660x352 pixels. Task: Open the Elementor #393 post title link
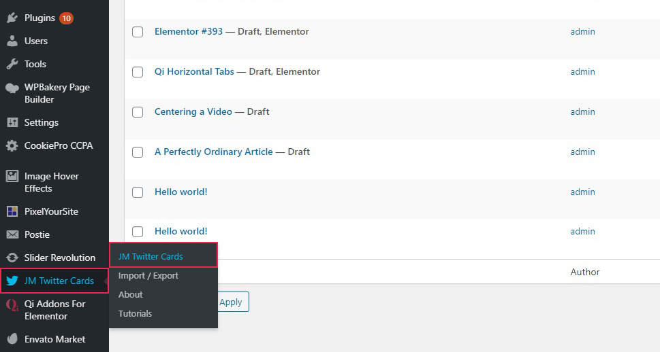tap(189, 31)
